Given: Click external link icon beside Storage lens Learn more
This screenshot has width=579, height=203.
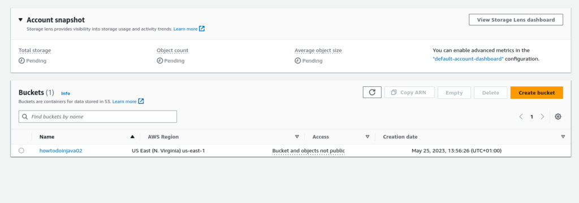Looking at the screenshot, I should [x=202, y=29].
